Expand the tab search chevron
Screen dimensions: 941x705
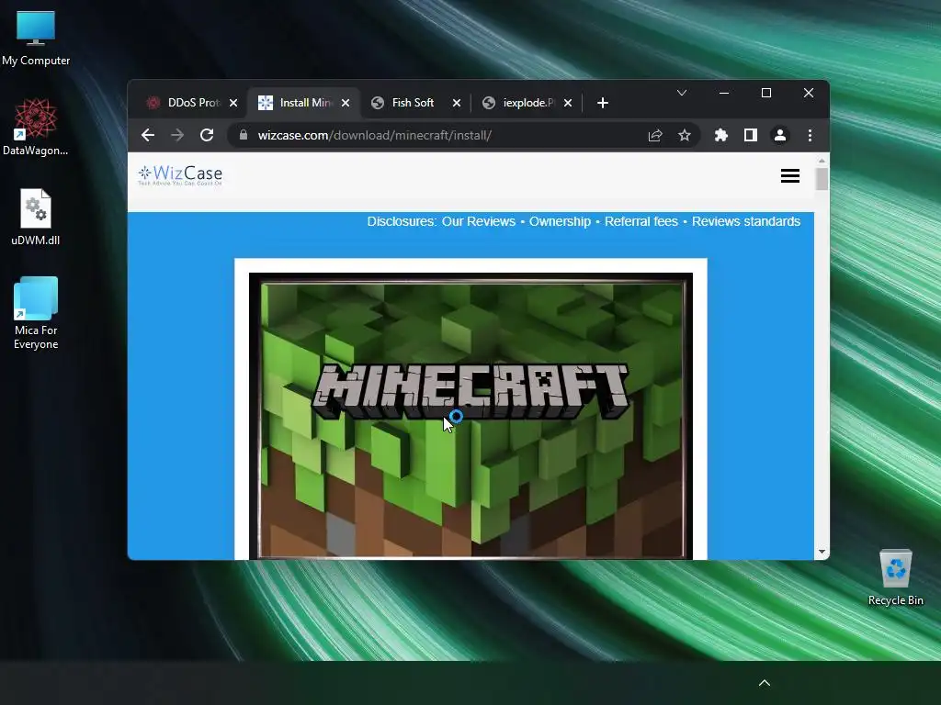[x=682, y=93]
